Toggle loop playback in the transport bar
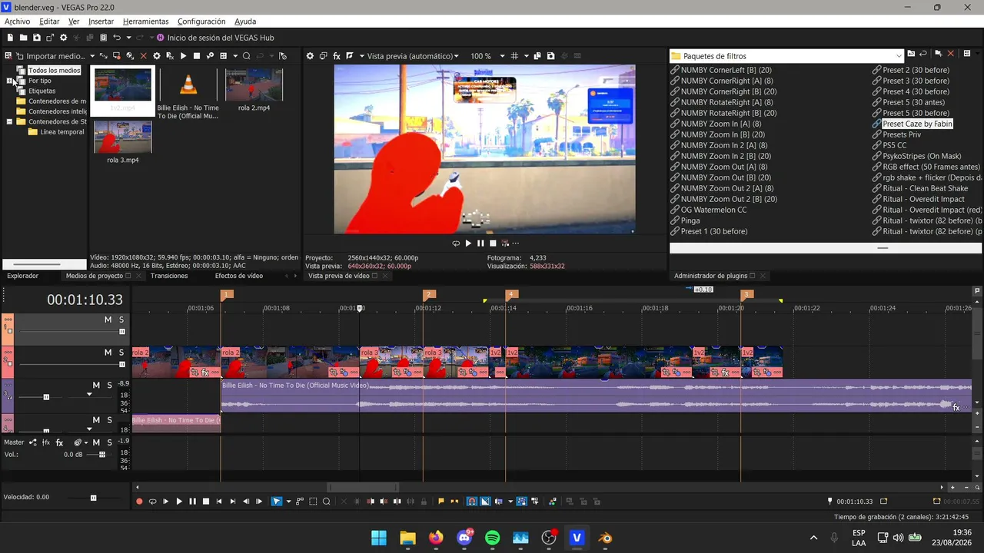Viewport: 984px width, 553px height. pos(152,502)
